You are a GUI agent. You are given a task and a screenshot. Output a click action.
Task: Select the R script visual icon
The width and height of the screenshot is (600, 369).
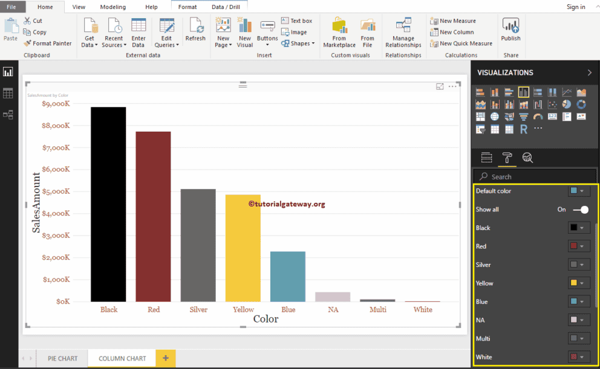[524, 129]
